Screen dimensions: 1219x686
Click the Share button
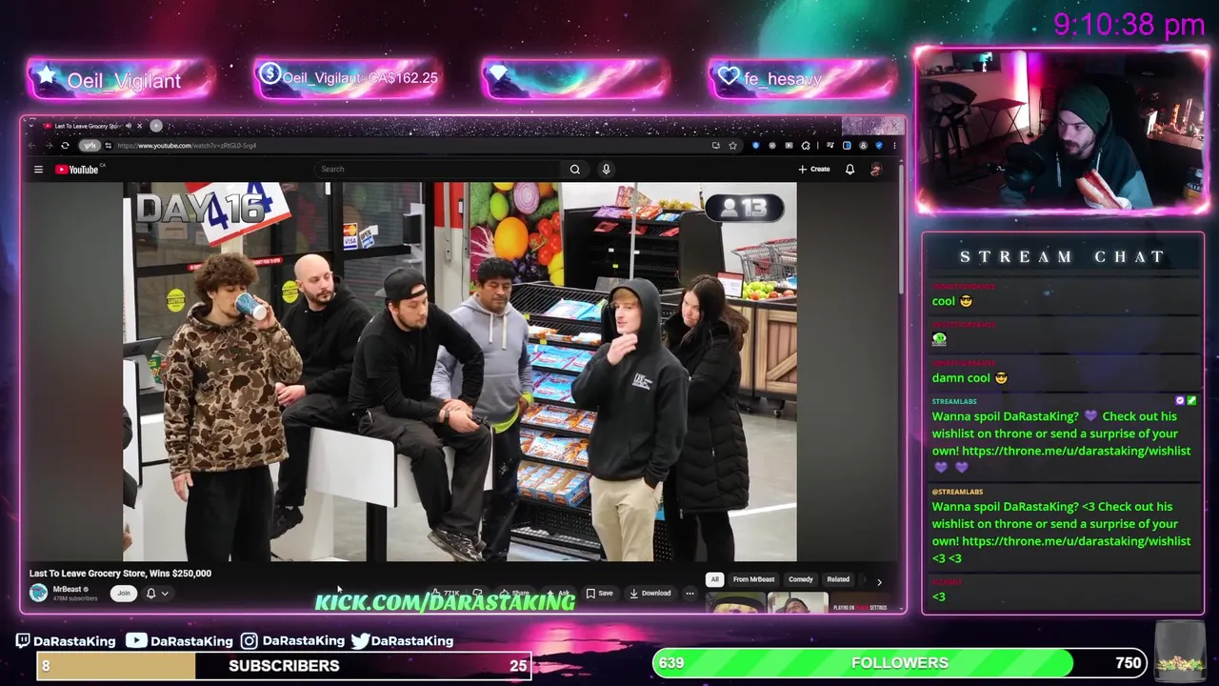[514, 593]
